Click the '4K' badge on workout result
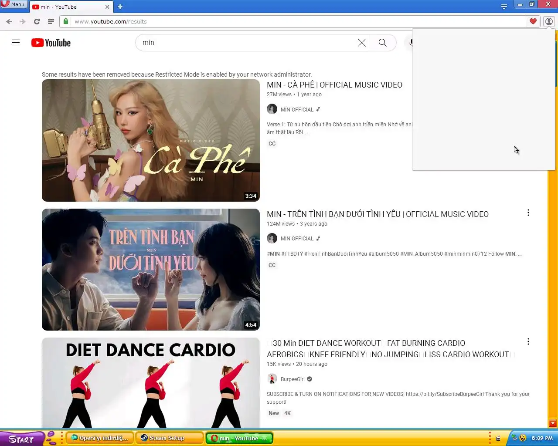 [x=288, y=413]
